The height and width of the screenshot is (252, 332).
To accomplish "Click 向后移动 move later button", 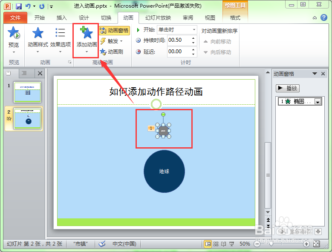I will click(x=217, y=52).
